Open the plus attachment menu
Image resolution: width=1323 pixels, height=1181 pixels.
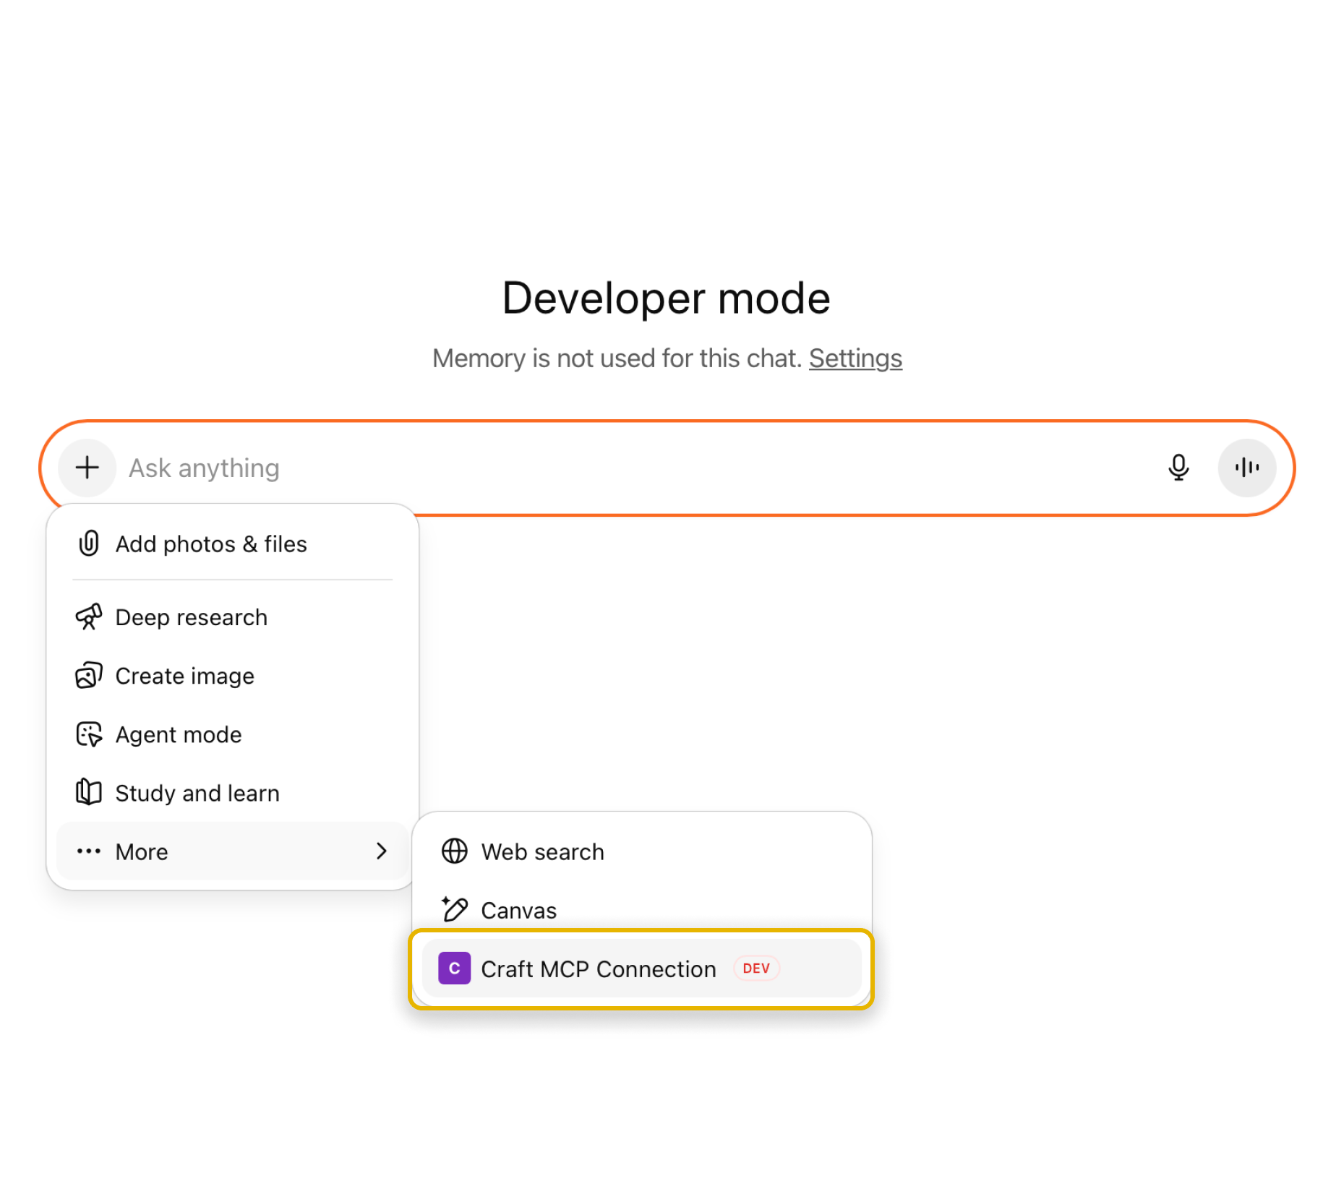click(87, 468)
